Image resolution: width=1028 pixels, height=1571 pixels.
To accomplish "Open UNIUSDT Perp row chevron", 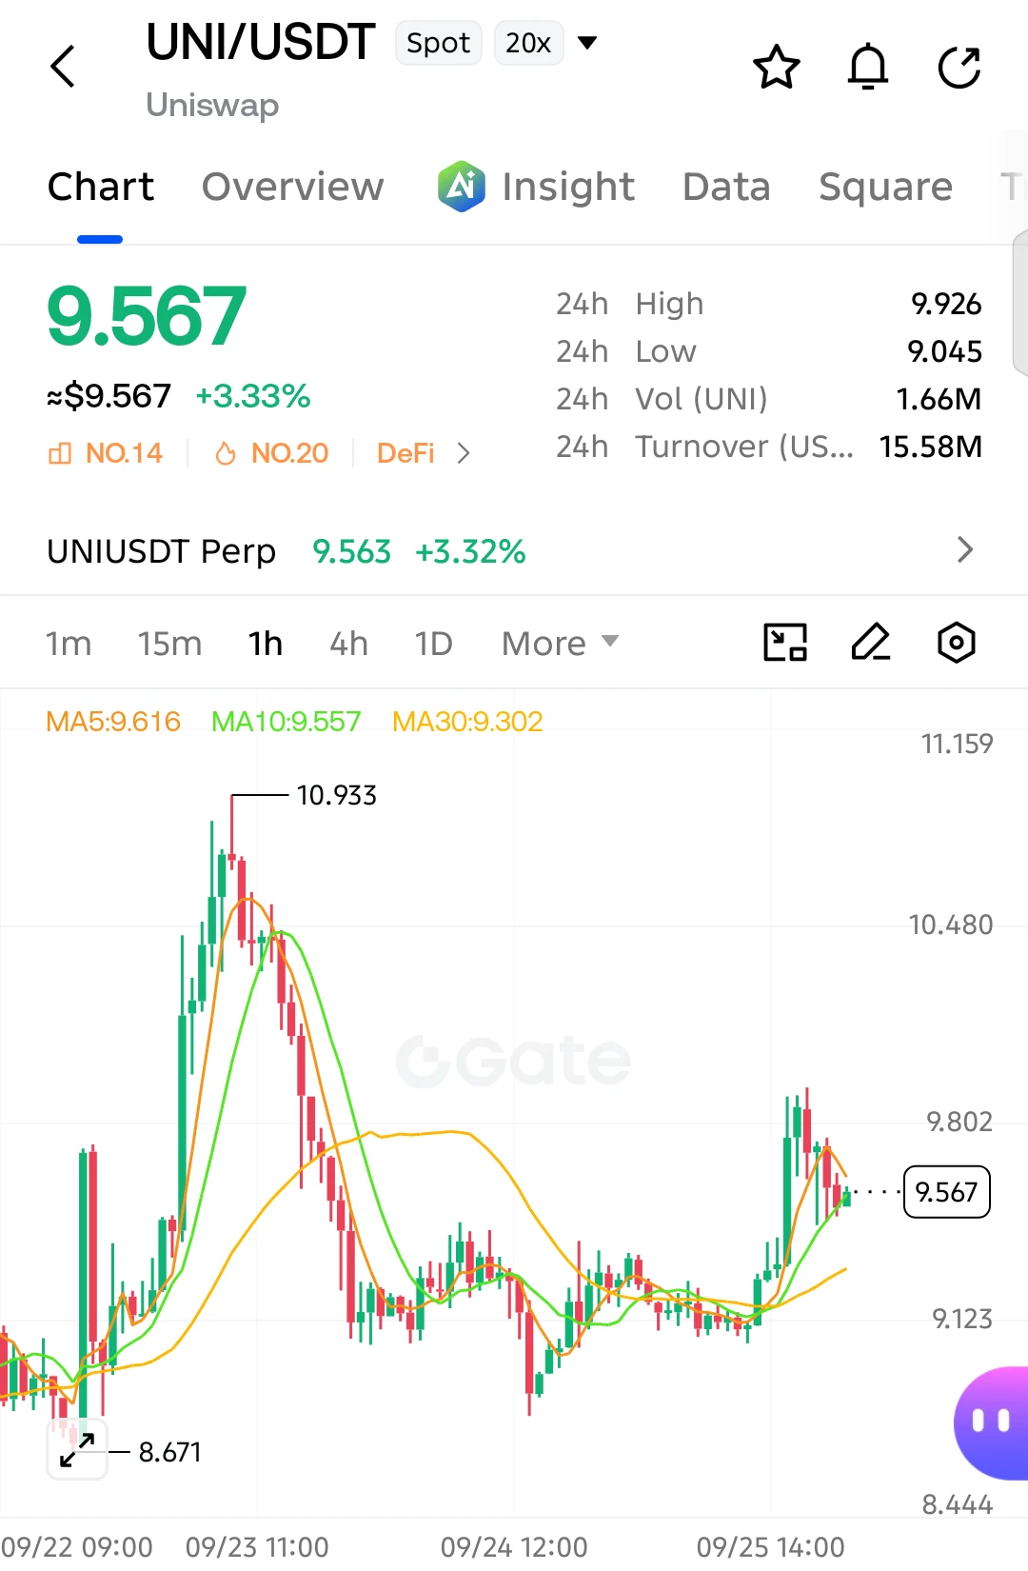I will point(965,549).
